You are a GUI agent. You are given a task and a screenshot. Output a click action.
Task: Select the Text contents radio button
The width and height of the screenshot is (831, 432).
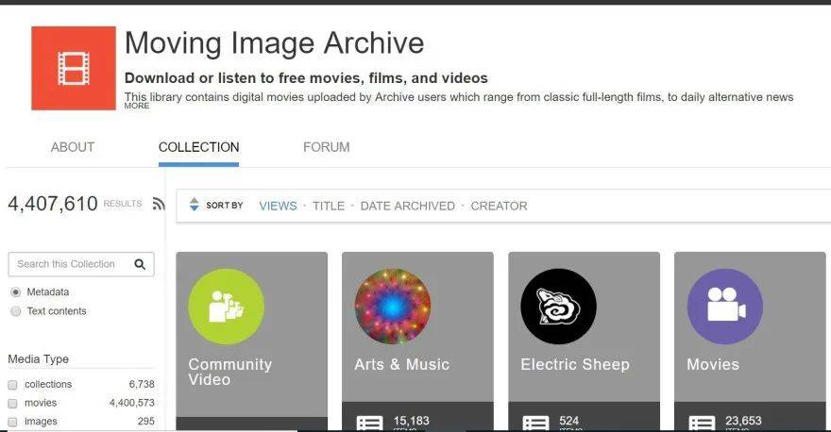click(x=16, y=311)
